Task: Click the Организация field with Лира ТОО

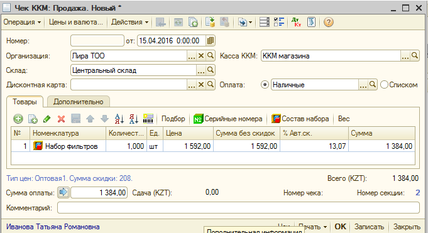Action: (x=129, y=56)
